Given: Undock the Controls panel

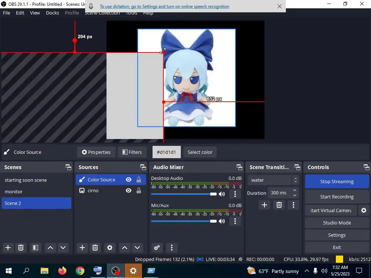Looking at the screenshot, I should click(x=367, y=167).
